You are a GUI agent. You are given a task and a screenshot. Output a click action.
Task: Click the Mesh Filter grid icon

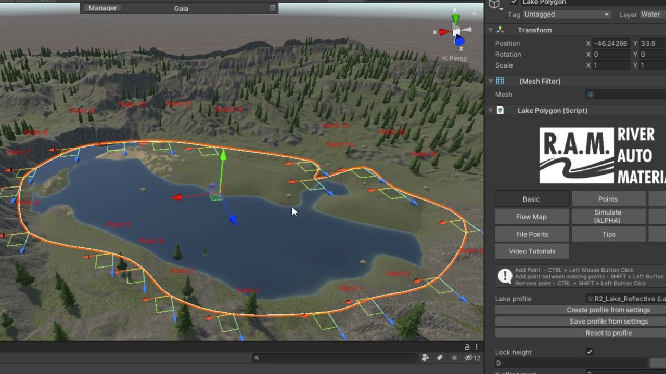(x=500, y=81)
